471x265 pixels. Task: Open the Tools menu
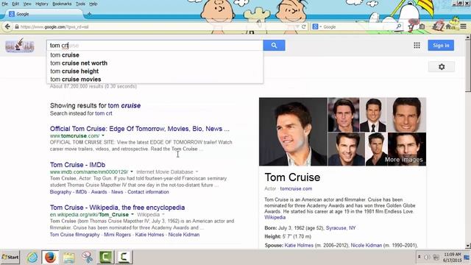click(x=80, y=4)
